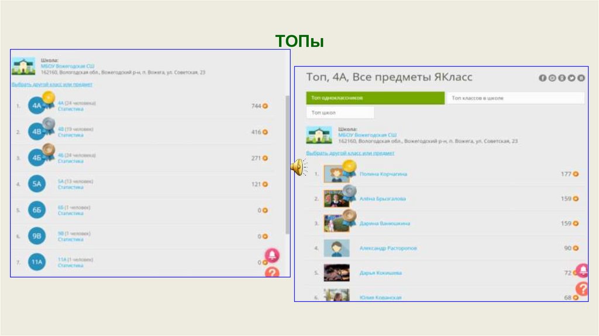The image size is (599, 336).
Task: Click the gold medal on the 4А badge
Action: pyautogui.click(x=49, y=98)
